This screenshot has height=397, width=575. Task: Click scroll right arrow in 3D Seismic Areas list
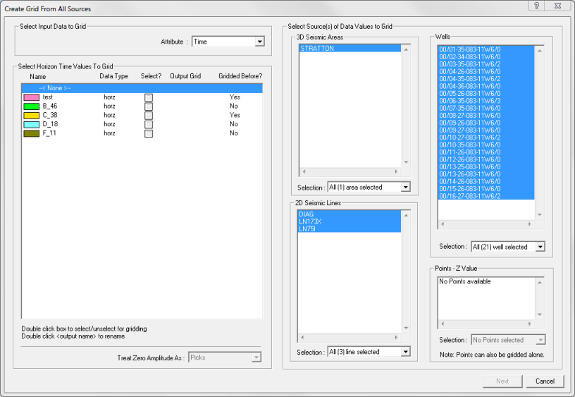tap(396, 171)
